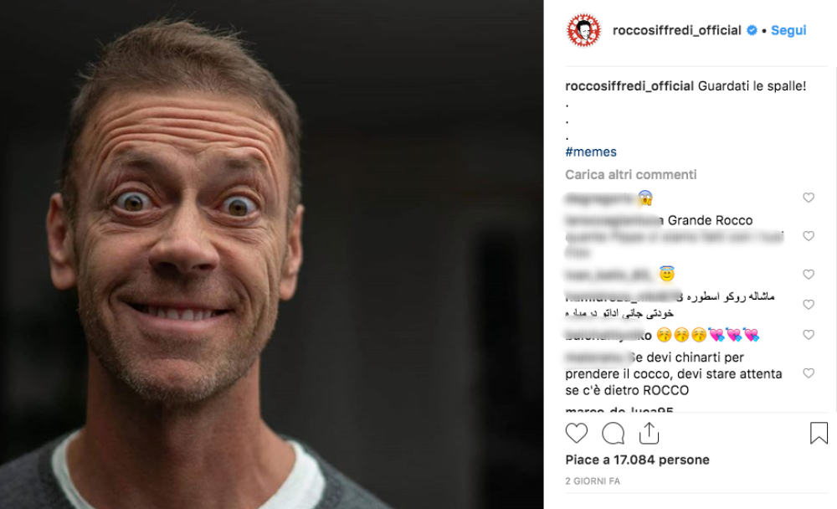The height and width of the screenshot is (509, 837).
Task: View 'Piace a 17.084 persone' likes list
Action: tap(637, 460)
